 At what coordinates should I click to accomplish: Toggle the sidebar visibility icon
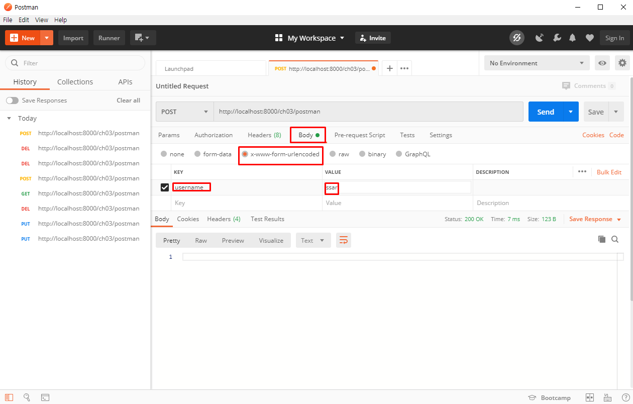pyautogui.click(x=9, y=397)
